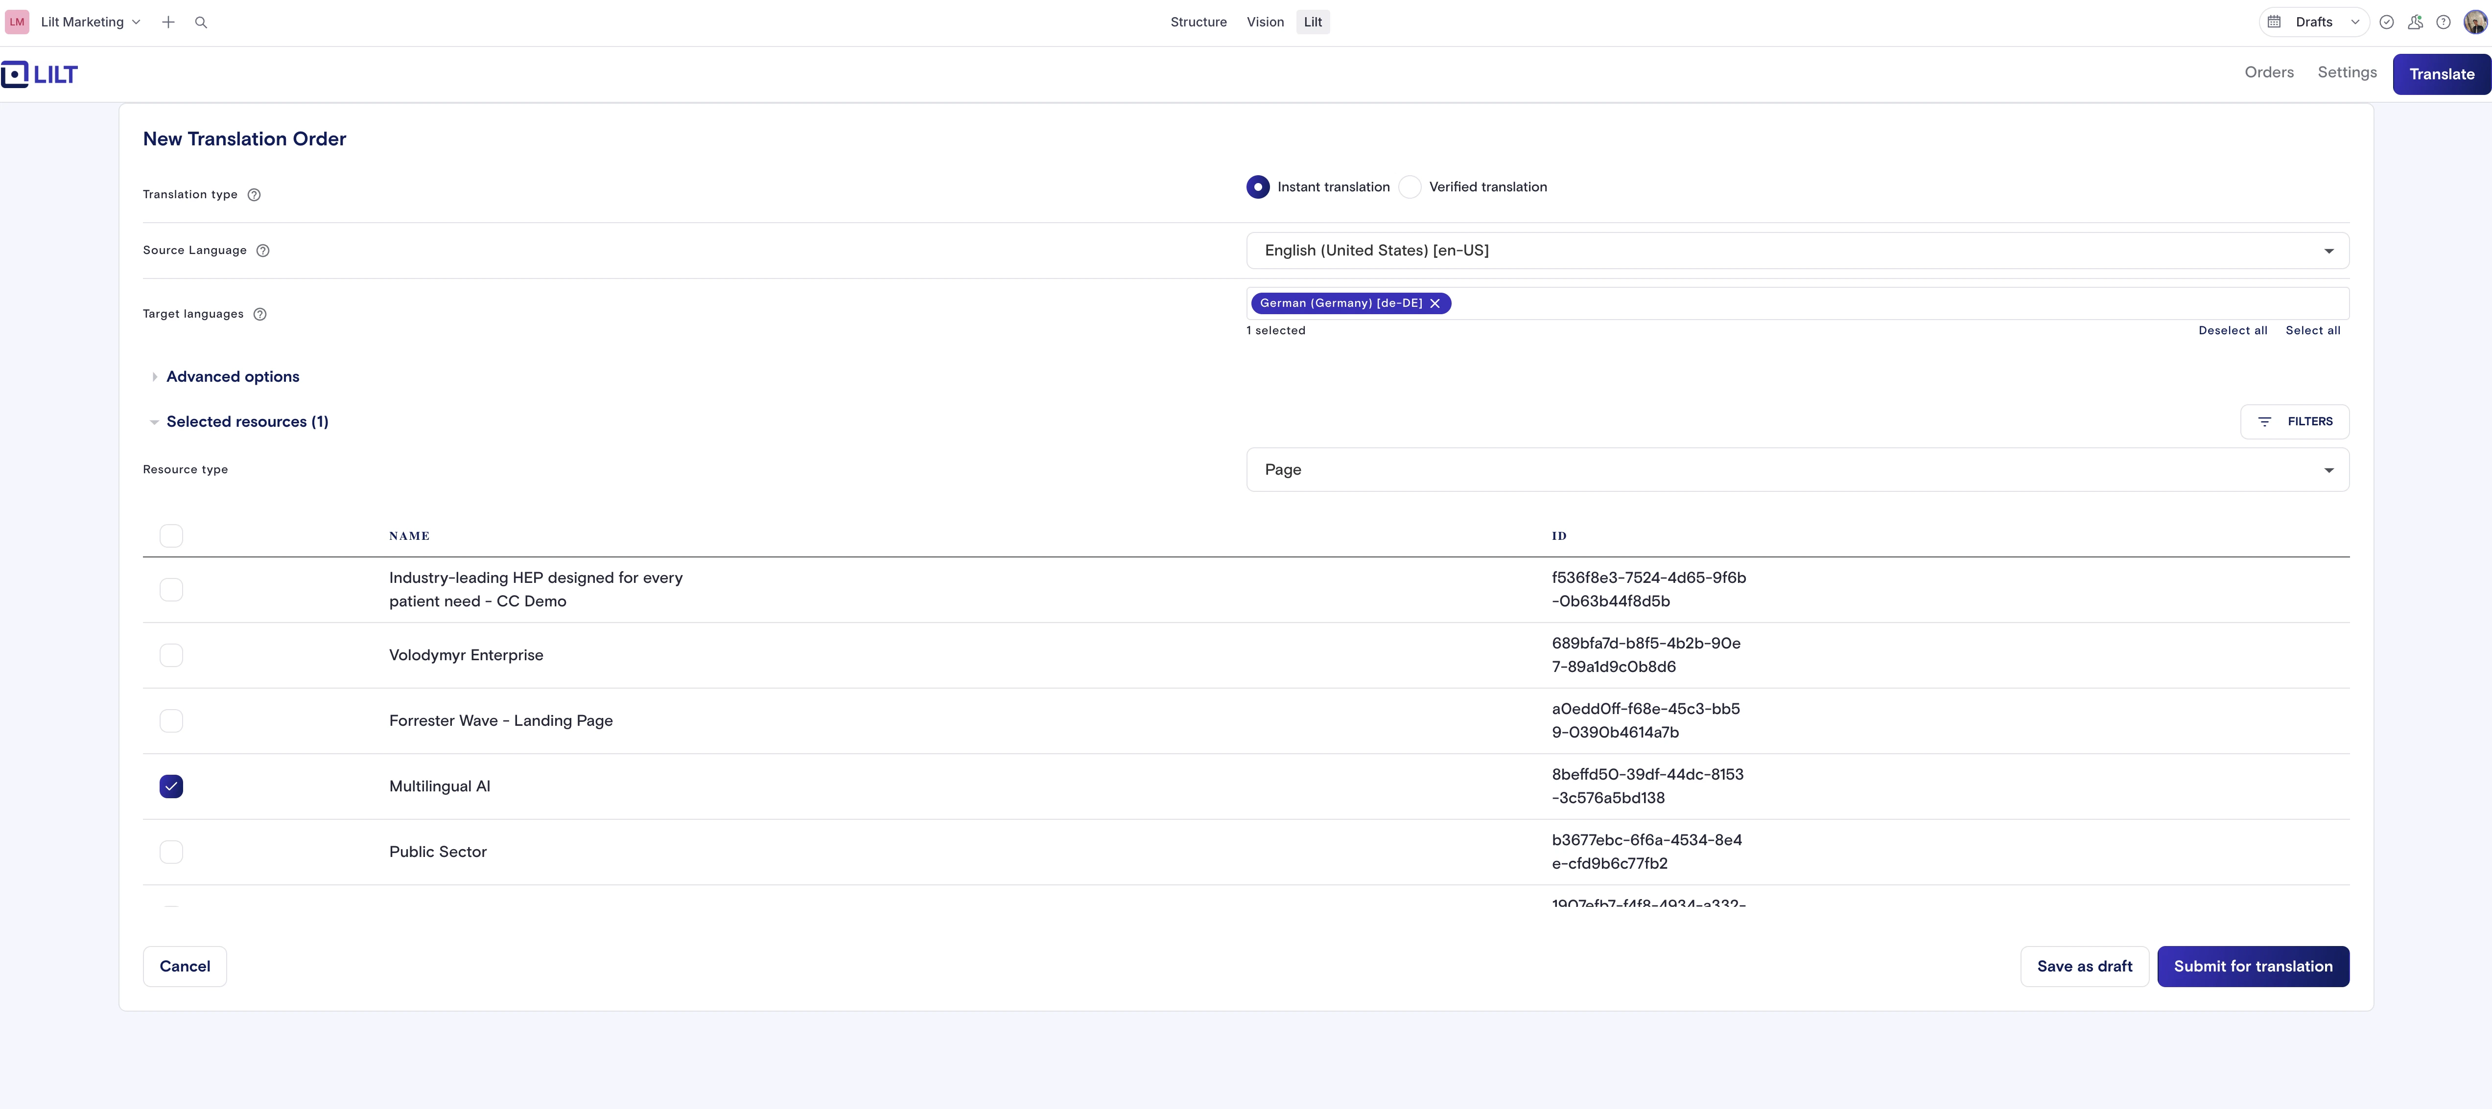Select Verified translation radio button
2492x1109 pixels.
1411,187
